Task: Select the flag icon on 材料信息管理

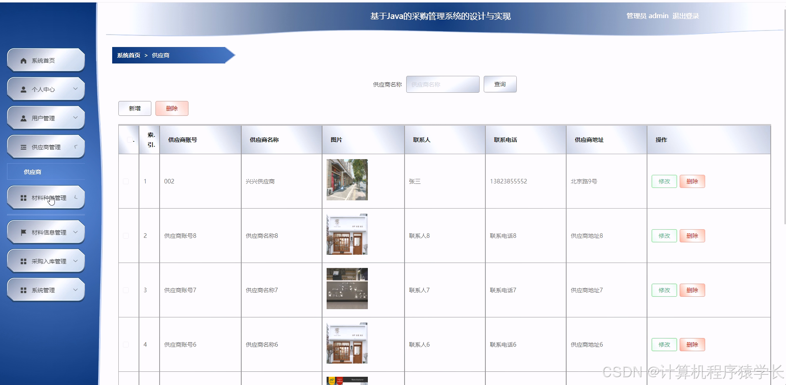Action: 22,232
